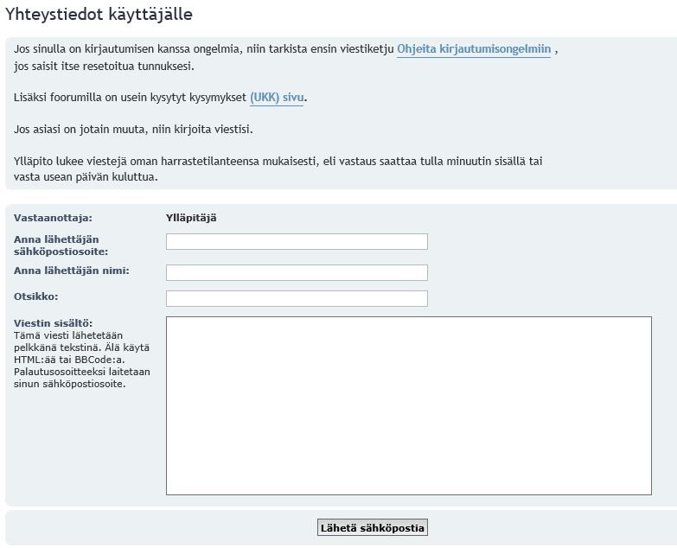Screen dimensions: 677x548
Task: Click into the Otsikko subject field
Action: point(297,298)
